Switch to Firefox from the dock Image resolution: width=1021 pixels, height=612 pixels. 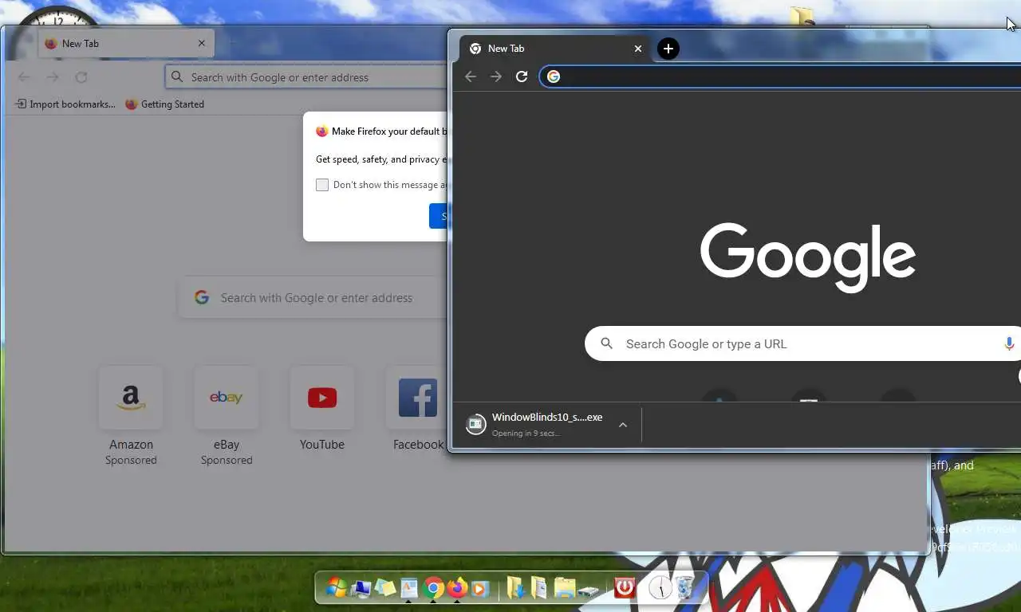[x=457, y=588]
